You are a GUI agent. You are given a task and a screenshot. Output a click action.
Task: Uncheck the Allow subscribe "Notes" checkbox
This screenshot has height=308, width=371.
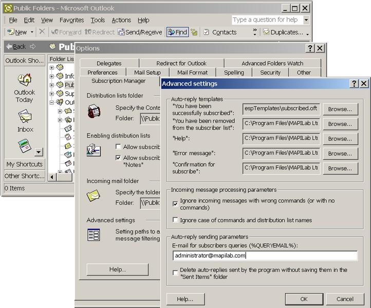pyautogui.click(x=118, y=158)
